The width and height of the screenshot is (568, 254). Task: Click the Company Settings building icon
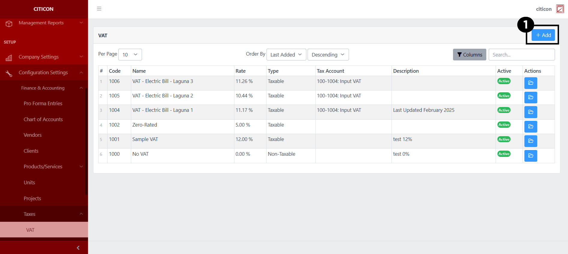(9, 57)
